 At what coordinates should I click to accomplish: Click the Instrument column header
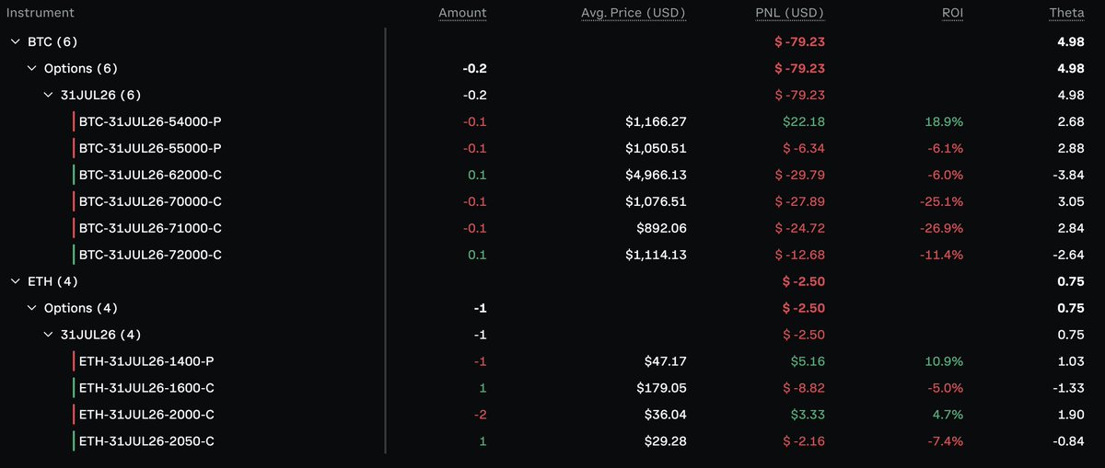pyautogui.click(x=41, y=13)
